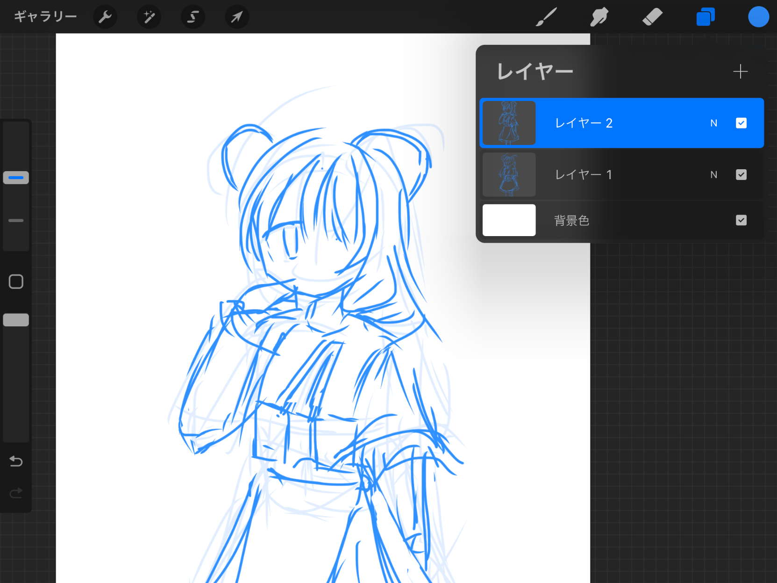Tap the redo arrow
The height and width of the screenshot is (583, 777).
[x=16, y=493]
